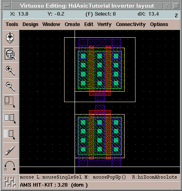
Task: Open the Verify menu
Action: 104,24
